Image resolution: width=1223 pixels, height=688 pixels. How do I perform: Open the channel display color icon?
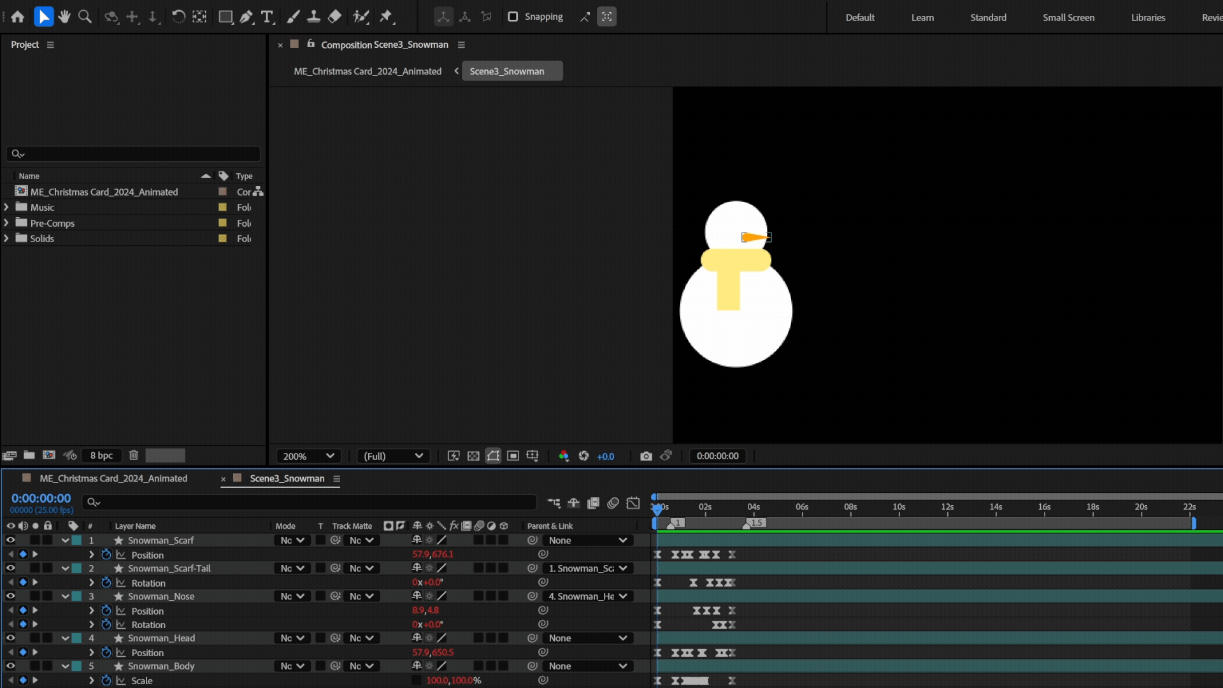[x=564, y=456]
